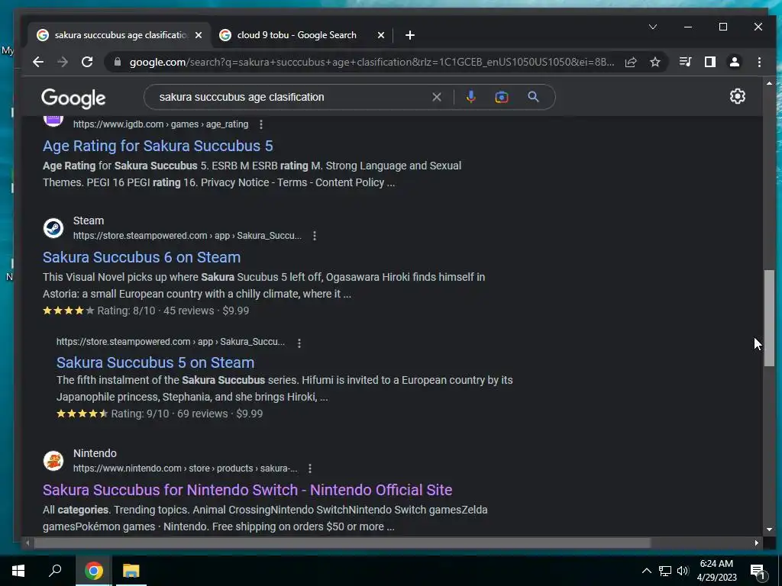Click the Chrome icon in the taskbar
Viewport: 782px width, 586px height.
pyautogui.click(x=93, y=571)
